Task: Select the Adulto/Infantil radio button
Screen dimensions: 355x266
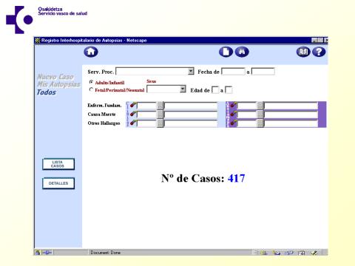Action: [91, 82]
